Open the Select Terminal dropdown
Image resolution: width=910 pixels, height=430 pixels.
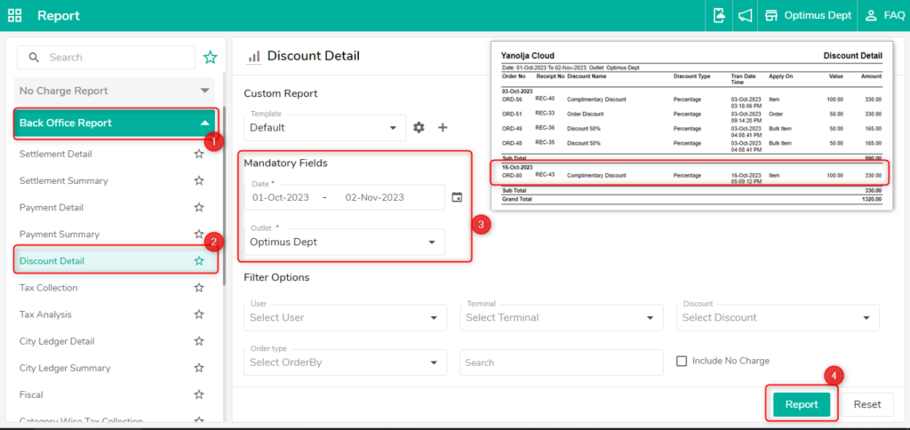click(562, 317)
